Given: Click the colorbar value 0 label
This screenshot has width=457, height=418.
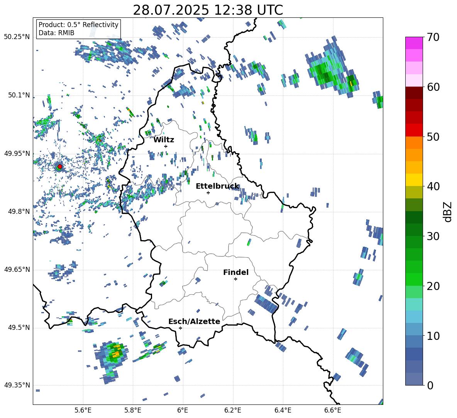Looking at the screenshot, I should point(430,386).
